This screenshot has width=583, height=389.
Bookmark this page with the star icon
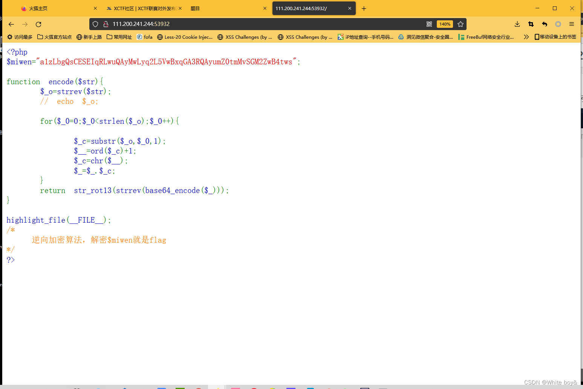coord(461,24)
